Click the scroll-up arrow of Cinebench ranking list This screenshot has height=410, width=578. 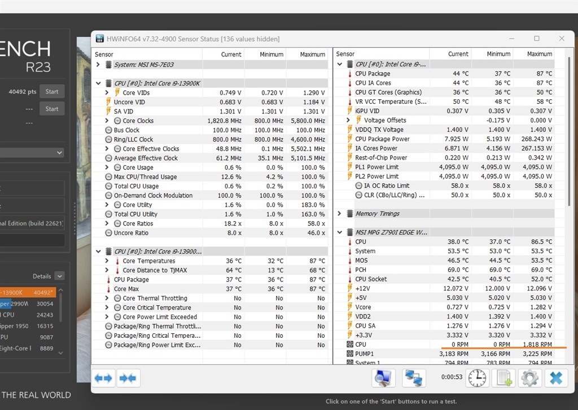(61, 290)
